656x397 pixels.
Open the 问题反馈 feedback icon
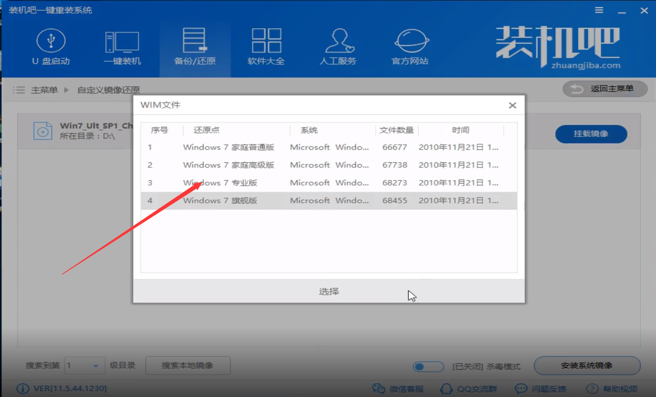click(521, 388)
